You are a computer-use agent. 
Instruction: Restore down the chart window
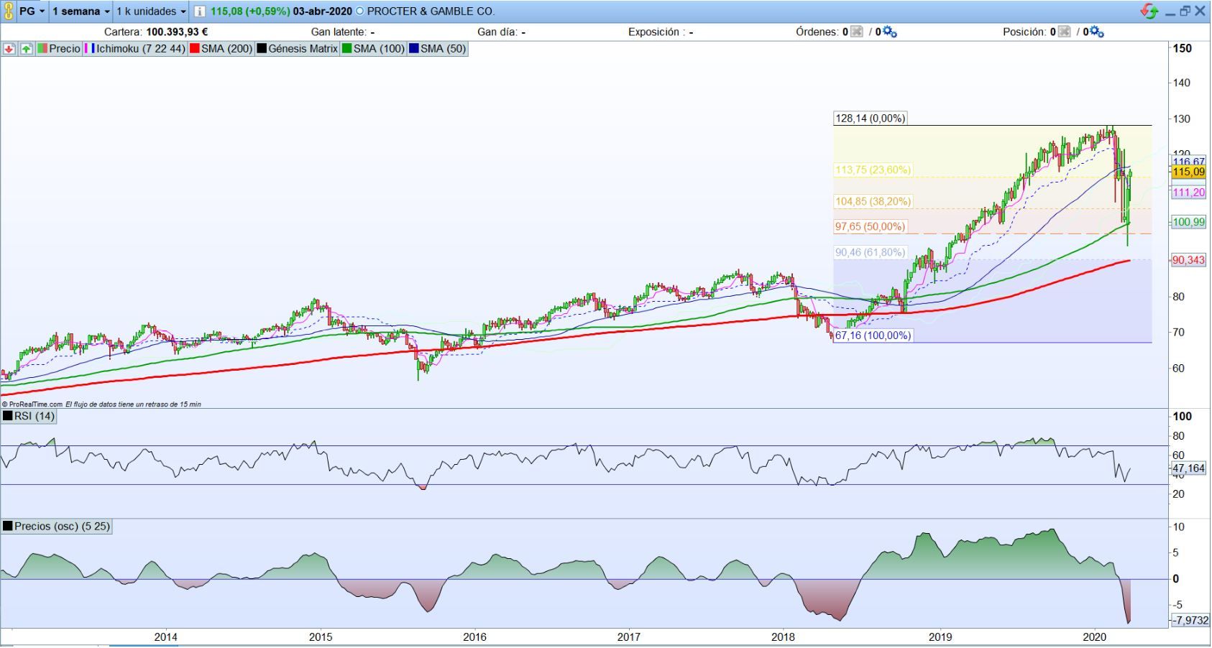pyautogui.click(x=1185, y=11)
